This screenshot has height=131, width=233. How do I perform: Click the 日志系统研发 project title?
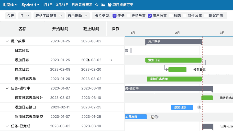[82, 5]
